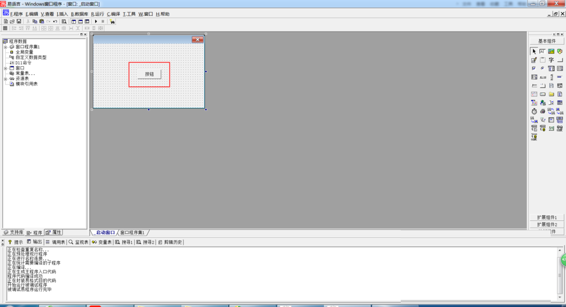Image resolution: width=566 pixels, height=307 pixels.
Task: Select 常量表 in the program tree
Action: point(25,73)
